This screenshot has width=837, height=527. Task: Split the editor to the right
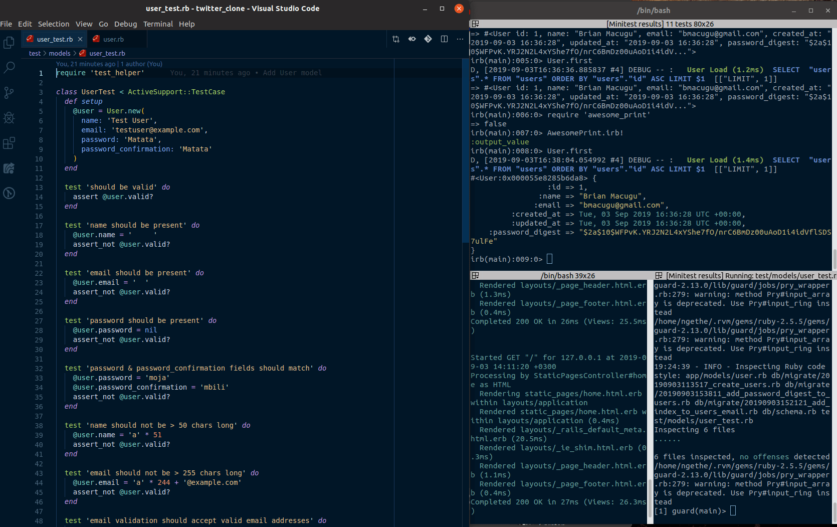[x=444, y=39]
